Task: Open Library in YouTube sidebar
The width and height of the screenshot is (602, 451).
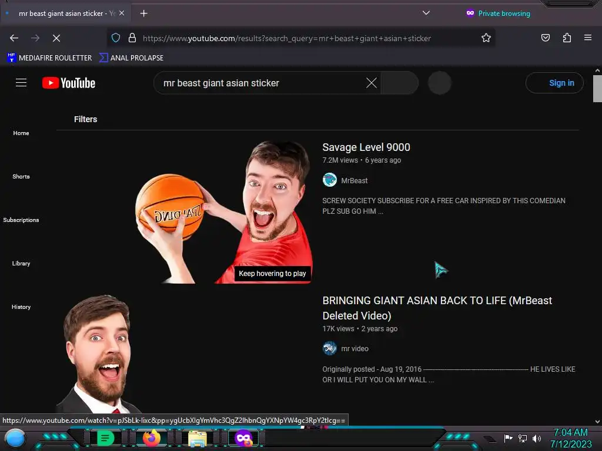Action: coord(21,264)
